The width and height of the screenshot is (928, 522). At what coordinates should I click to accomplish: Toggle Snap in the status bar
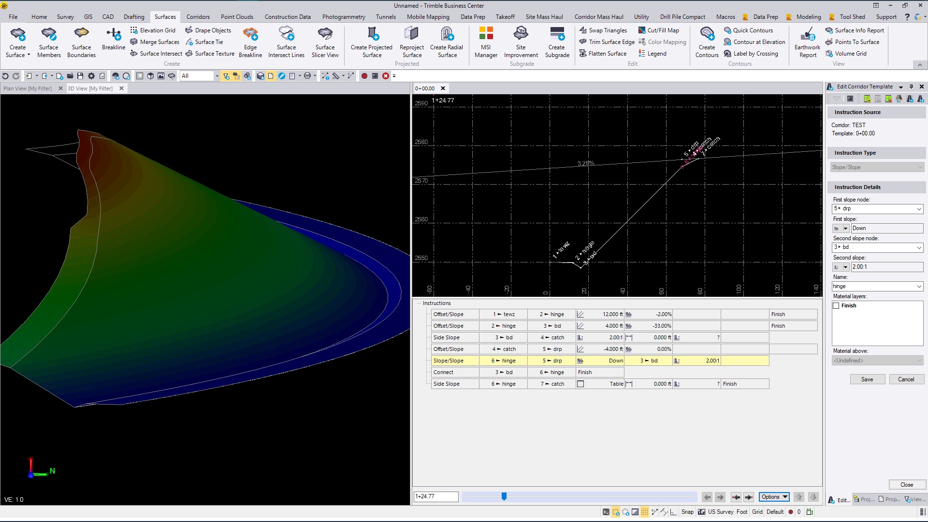pyautogui.click(x=687, y=512)
